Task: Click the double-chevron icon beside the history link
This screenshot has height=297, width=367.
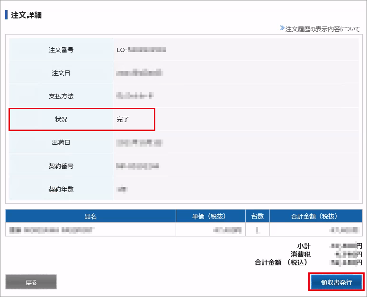Action: pos(282,29)
